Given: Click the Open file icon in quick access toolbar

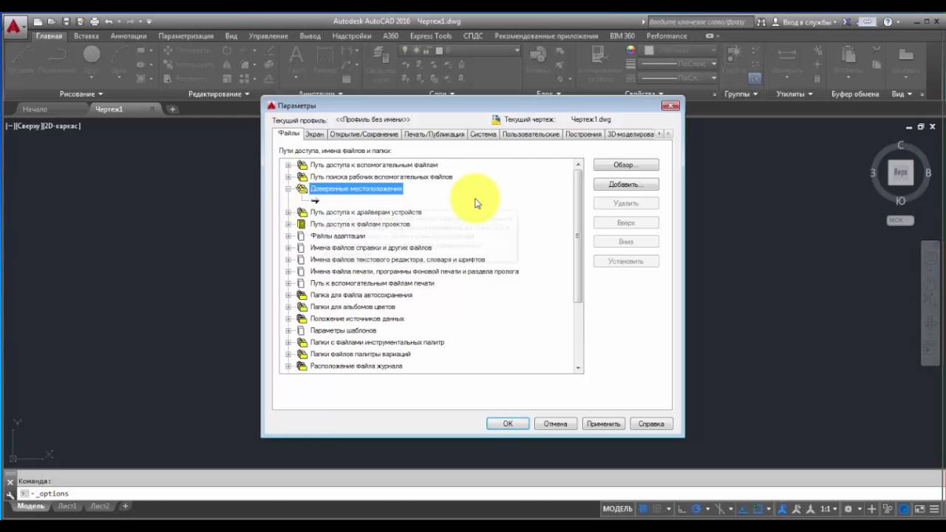Looking at the screenshot, I should click(x=52, y=22).
